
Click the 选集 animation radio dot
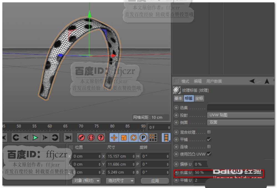[x=176, y=108]
